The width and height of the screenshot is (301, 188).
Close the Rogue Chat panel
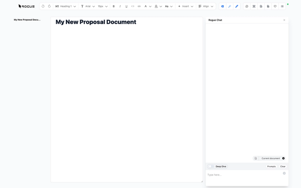284,20
